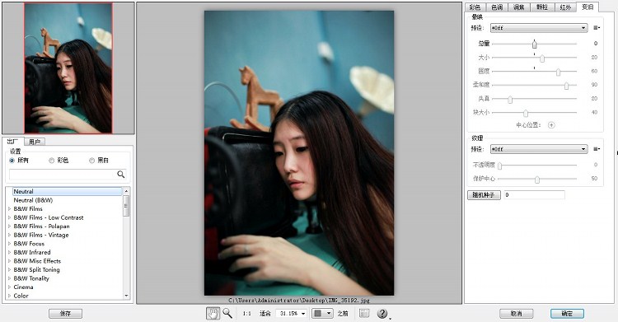
Task: Expand the B&W Infrared group
Action: click(x=9, y=252)
